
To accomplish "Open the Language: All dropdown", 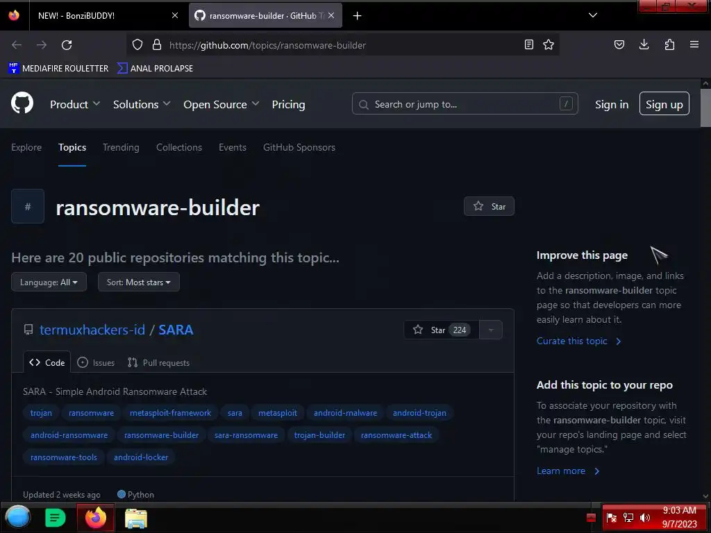I will coord(49,282).
